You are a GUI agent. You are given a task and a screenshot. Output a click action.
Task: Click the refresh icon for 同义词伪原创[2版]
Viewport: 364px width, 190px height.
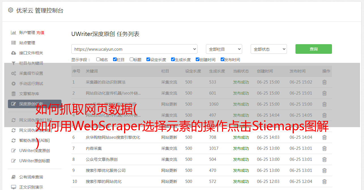tap(13, 130)
